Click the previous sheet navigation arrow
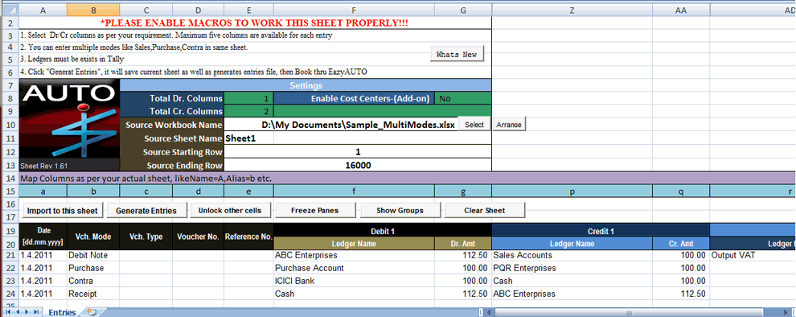The image size is (796, 317). coord(17,312)
